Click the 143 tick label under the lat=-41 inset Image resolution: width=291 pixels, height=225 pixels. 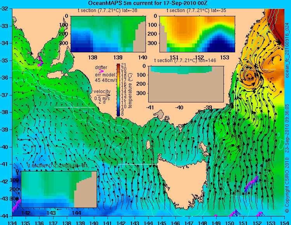click(x=51, y=213)
